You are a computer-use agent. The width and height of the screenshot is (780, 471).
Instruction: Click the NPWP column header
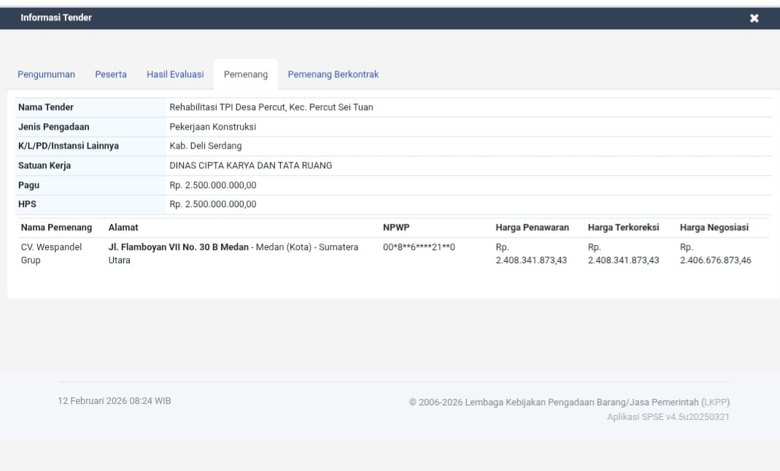click(396, 227)
